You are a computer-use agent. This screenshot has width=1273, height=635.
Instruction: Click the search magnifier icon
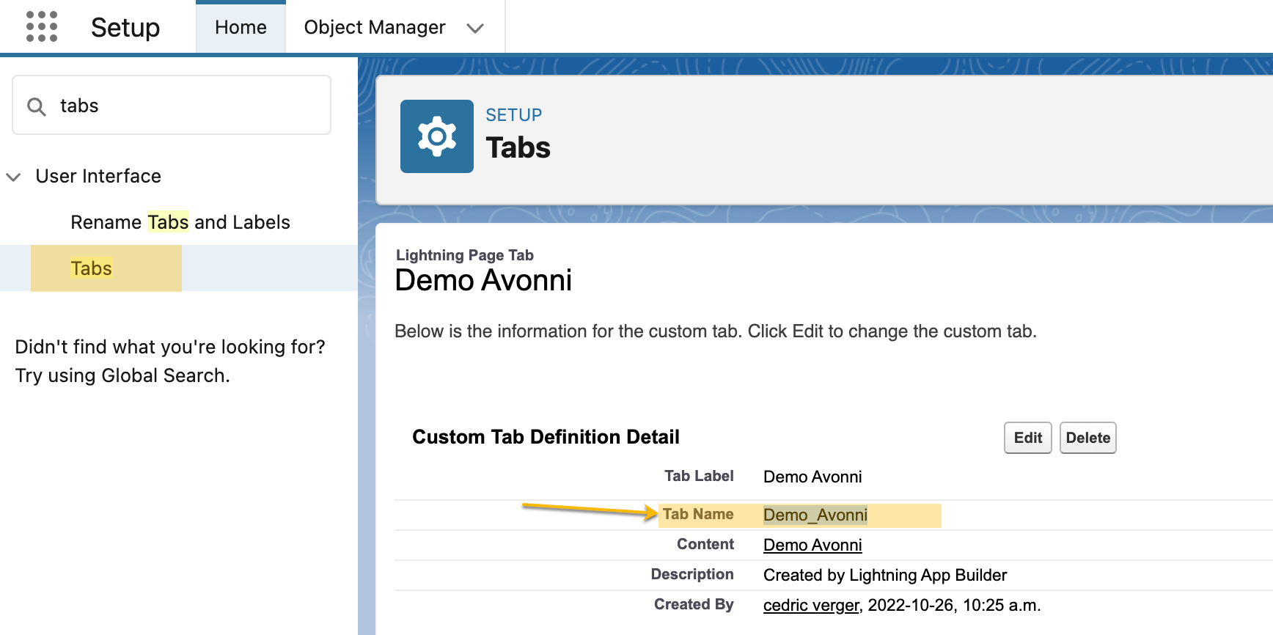[37, 107]
